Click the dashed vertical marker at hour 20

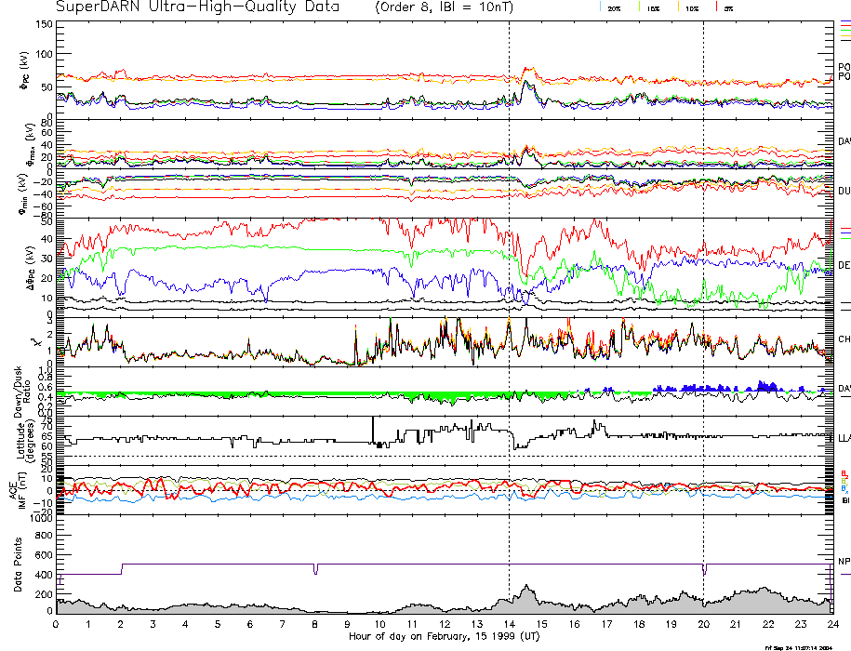[703, 279]
